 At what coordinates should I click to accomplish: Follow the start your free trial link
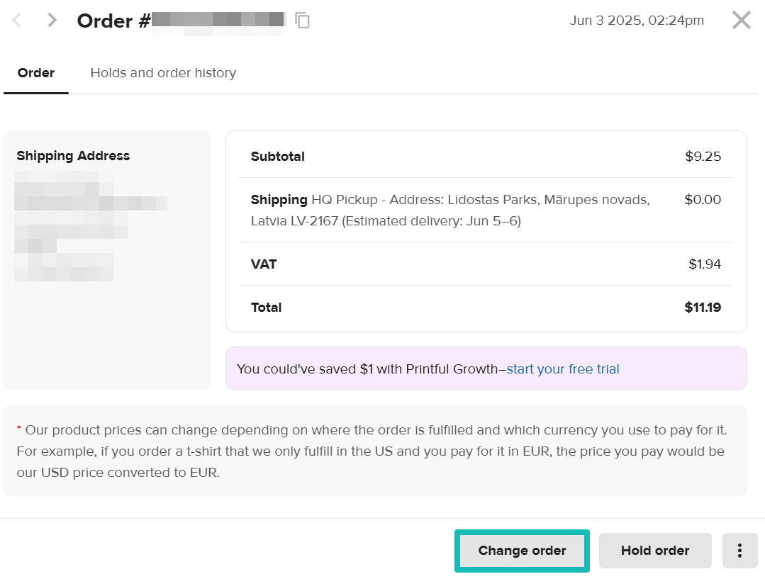tap(563, 369)
